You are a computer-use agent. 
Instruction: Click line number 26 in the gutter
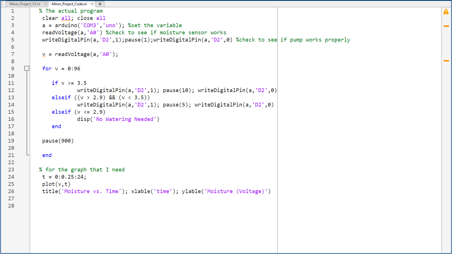pyautogui.click(x=11, y=191)
